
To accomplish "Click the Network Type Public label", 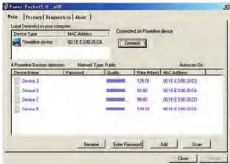I will coord(96,65).
